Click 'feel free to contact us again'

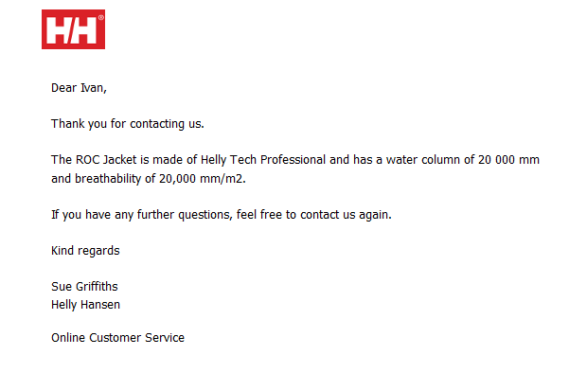(313, 215)
